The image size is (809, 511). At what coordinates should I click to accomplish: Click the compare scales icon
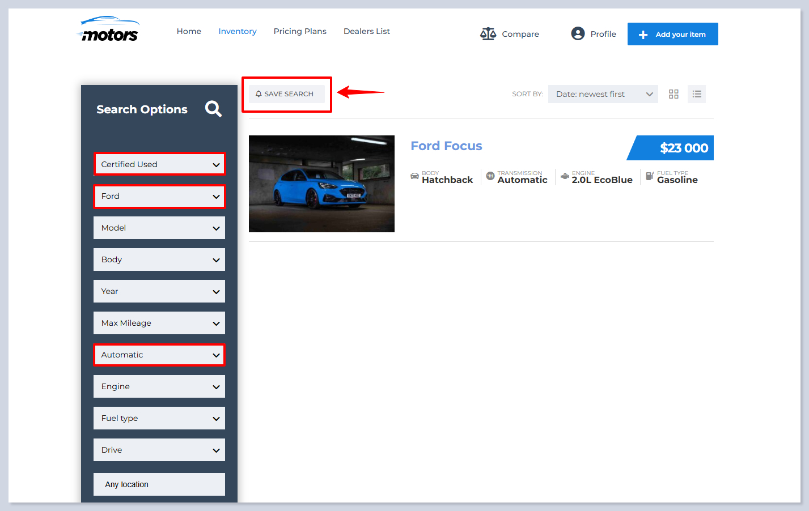tap(488, 34)
